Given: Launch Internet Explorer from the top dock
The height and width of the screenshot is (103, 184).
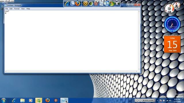Looking at the screenshot, I should pyautogui.click(x=67, y=3).
